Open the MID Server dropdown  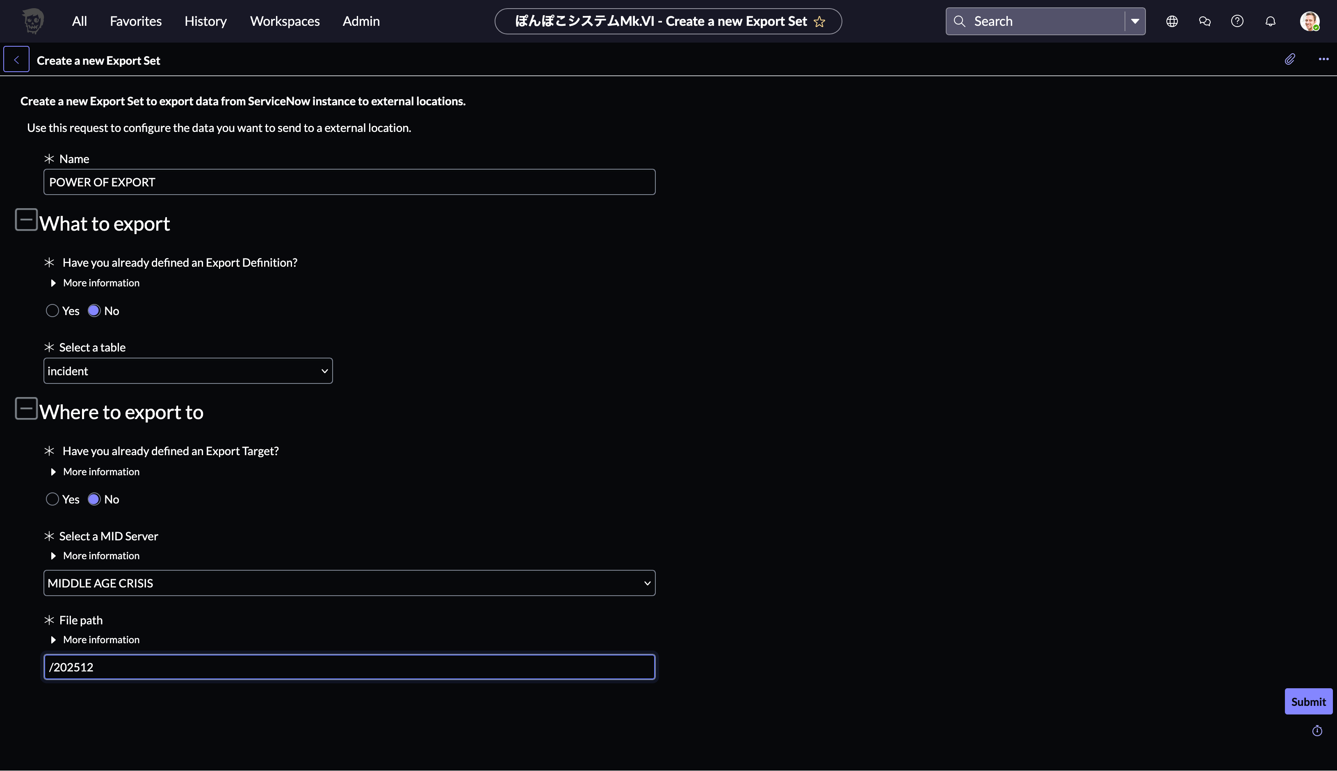coord(349,583)
